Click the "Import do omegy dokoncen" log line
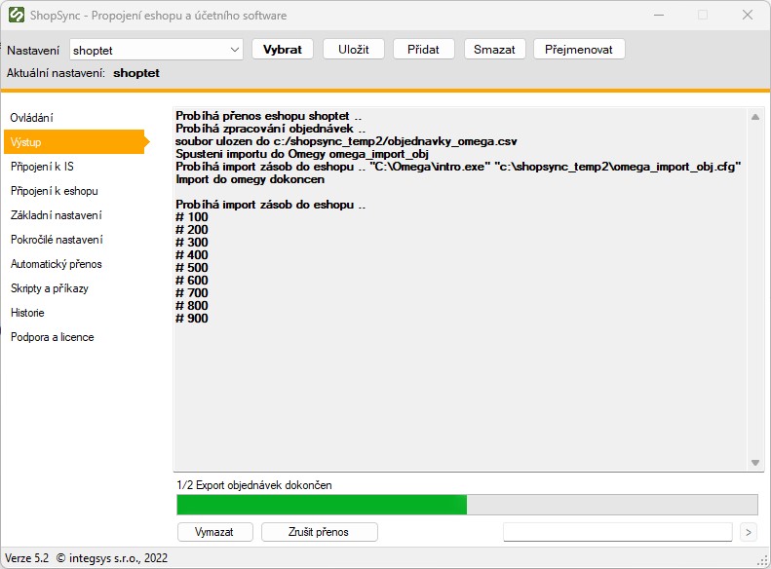771x569 pixels. click(250, 179)
